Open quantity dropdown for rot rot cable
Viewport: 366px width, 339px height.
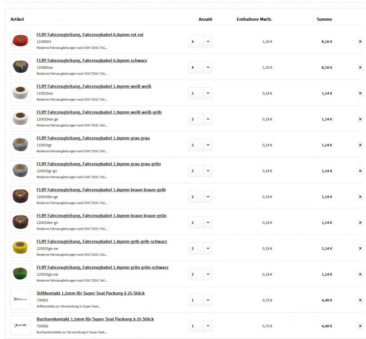[x=208, y=42]
